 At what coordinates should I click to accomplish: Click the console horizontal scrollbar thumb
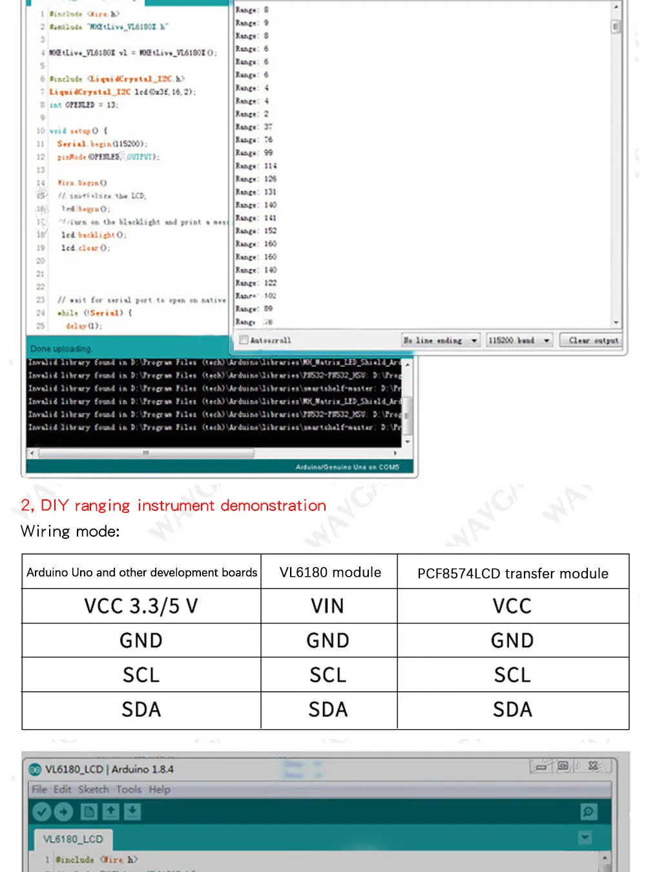pyautogui.click(x=146, y=453)
